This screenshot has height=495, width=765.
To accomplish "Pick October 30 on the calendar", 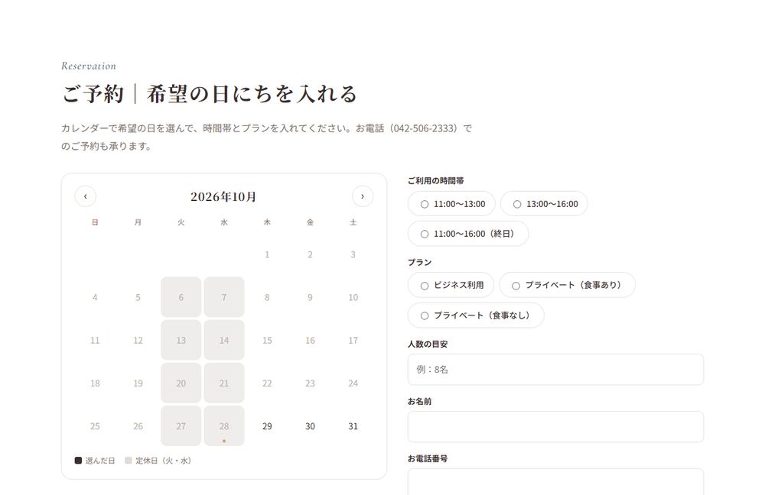I will click(310, 425).
